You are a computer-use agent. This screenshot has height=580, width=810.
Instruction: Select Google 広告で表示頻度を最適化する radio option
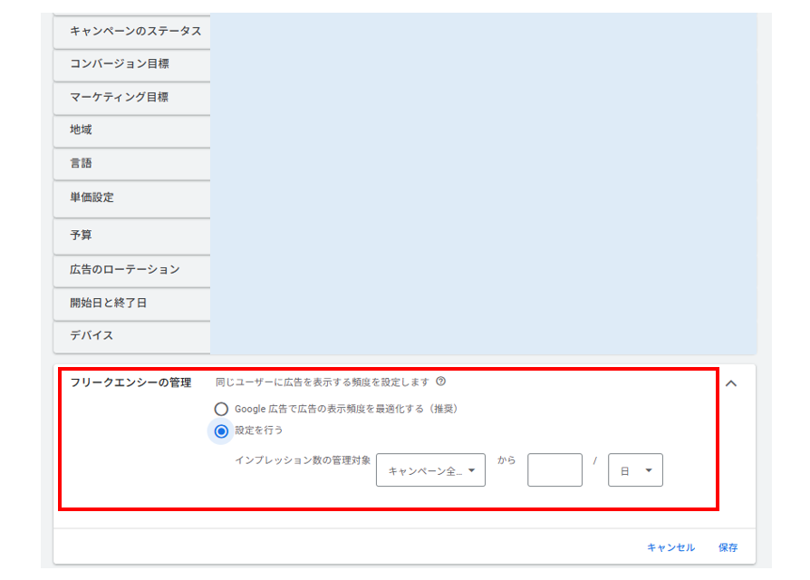(x=221, y=409)
